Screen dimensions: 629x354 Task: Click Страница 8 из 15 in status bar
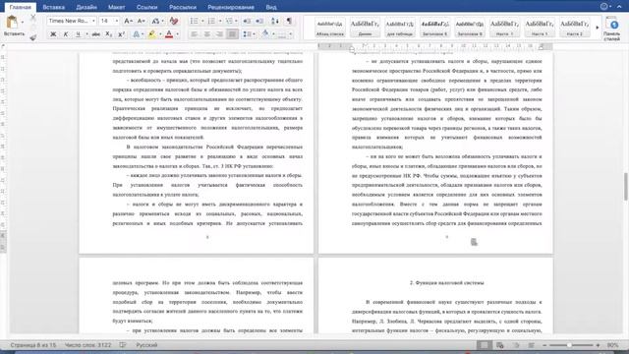(x=33, y=345)
